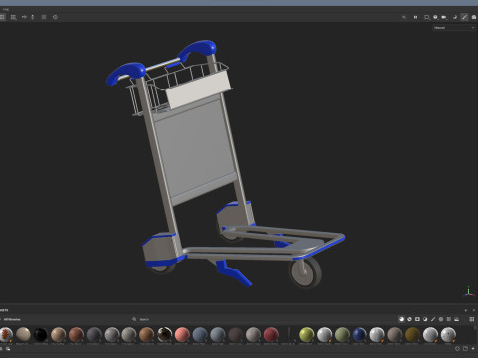
Task: Click the dimmed crossed icon at top right
Action: [x=404, y=17]
